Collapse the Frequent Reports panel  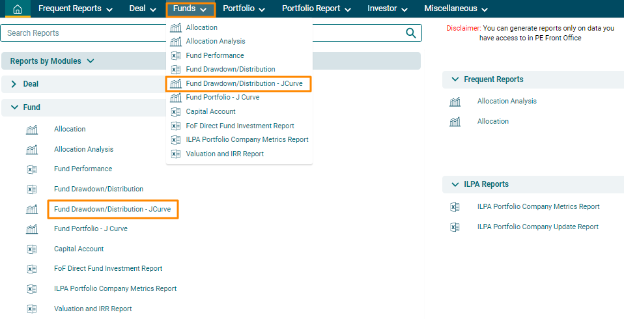pos(454,79)
